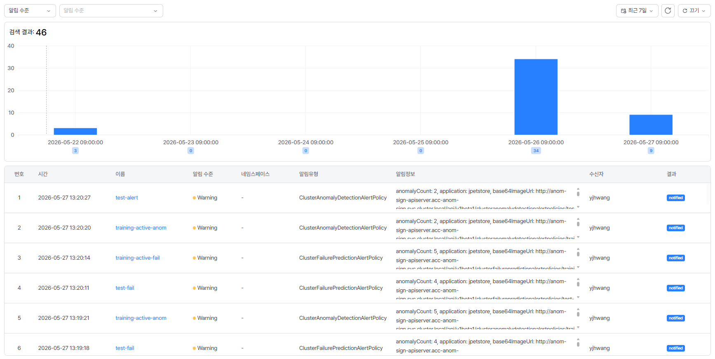The width and height of the screenshot is (715, 359).
Task: Open training-active-anom link in the 13:20:20 row
Action: (141, 228)
